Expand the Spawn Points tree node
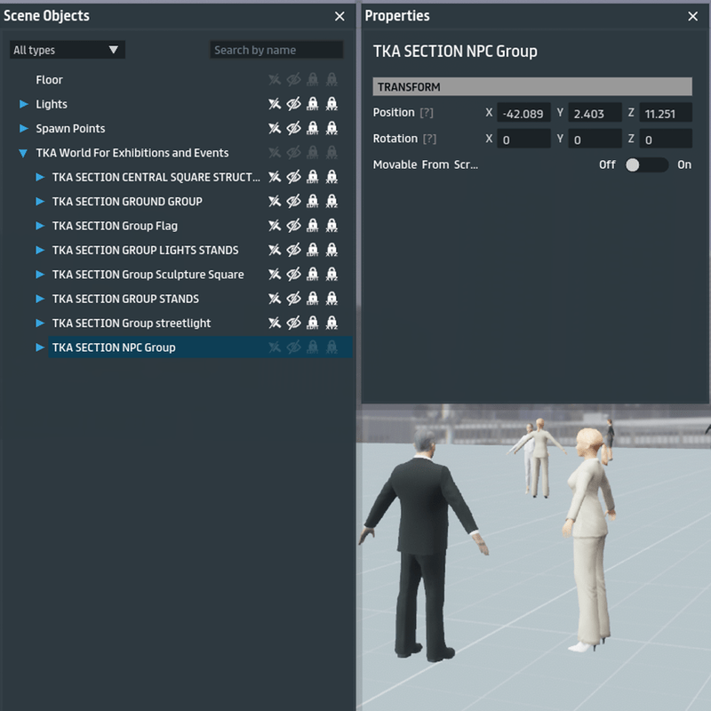This screenshot has width=711, height=711. coord(24,129)
